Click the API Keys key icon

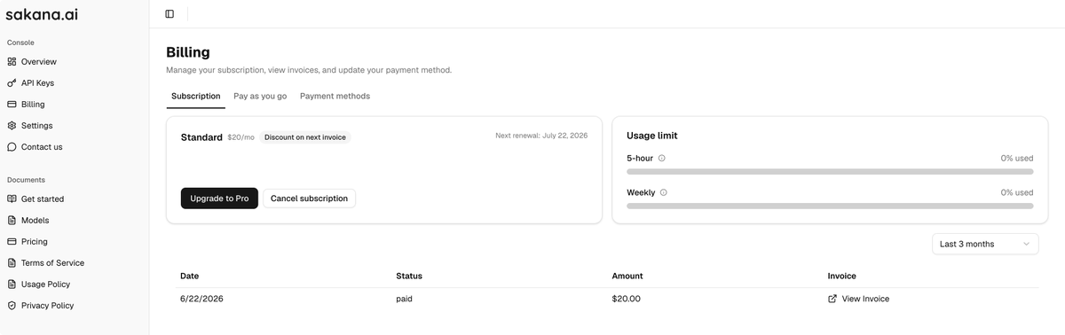click(x=12, y=83)
